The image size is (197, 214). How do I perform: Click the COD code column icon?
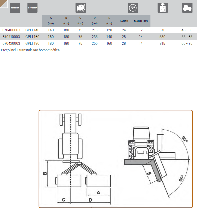tap(15, 8)
